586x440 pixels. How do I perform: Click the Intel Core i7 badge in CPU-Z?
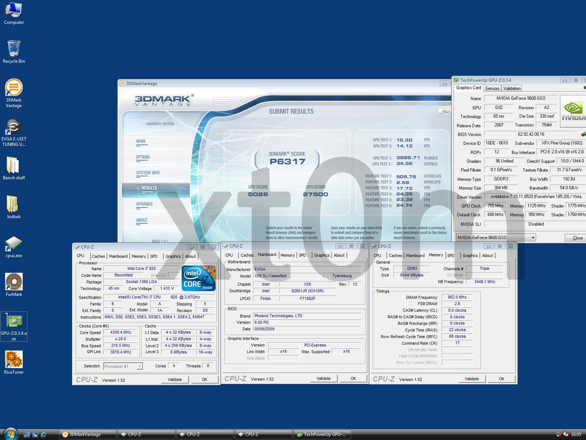(x=199, y=278)
